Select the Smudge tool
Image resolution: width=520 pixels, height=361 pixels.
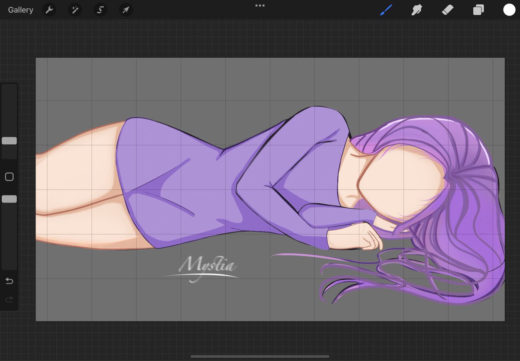click(417, 10)
